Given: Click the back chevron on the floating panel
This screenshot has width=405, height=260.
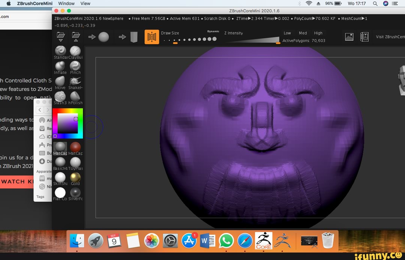Looking at the screenshot, I should (40, 110).
